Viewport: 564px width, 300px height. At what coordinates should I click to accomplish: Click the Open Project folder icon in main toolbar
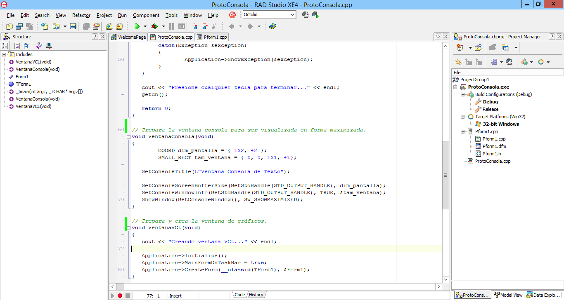pos(96,26)
